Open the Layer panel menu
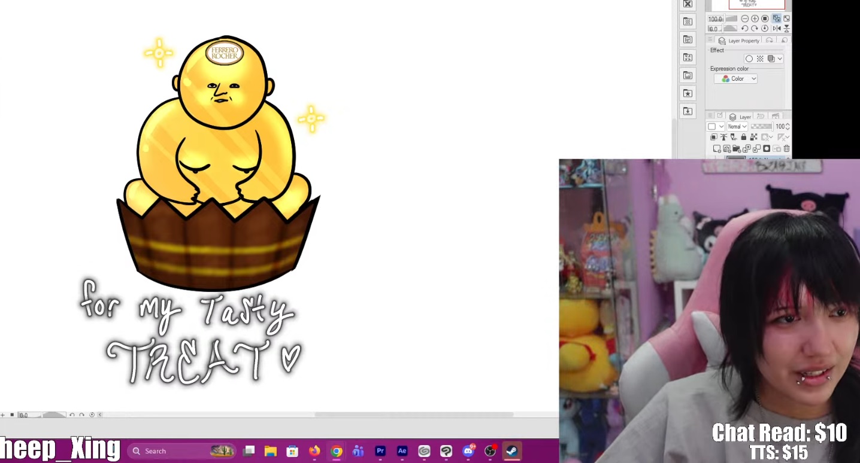The width and height of the screenshot is (860, 463). (x=710, y=115)
